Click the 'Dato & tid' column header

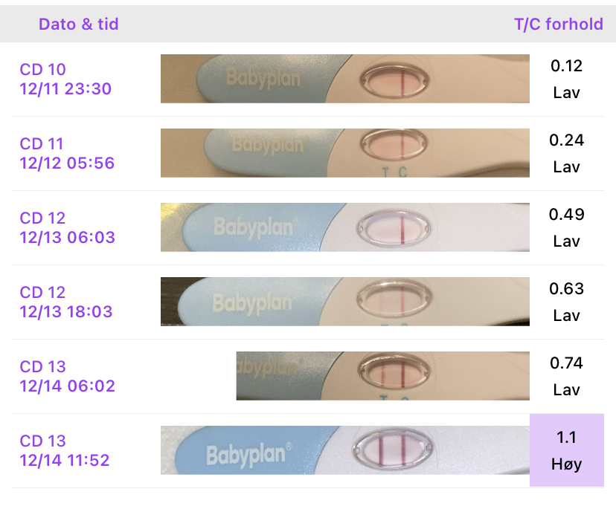79,24
